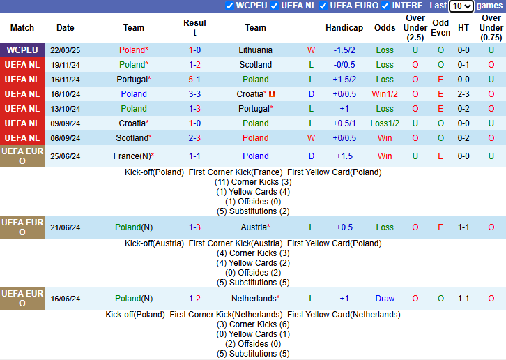
Task: Click Austria team name
Action: pyautogui.click(x=254, y=227)
